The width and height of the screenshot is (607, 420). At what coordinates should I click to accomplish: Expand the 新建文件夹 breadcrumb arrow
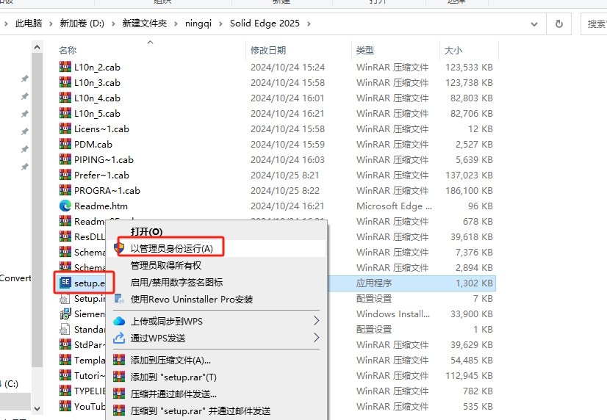176,23
